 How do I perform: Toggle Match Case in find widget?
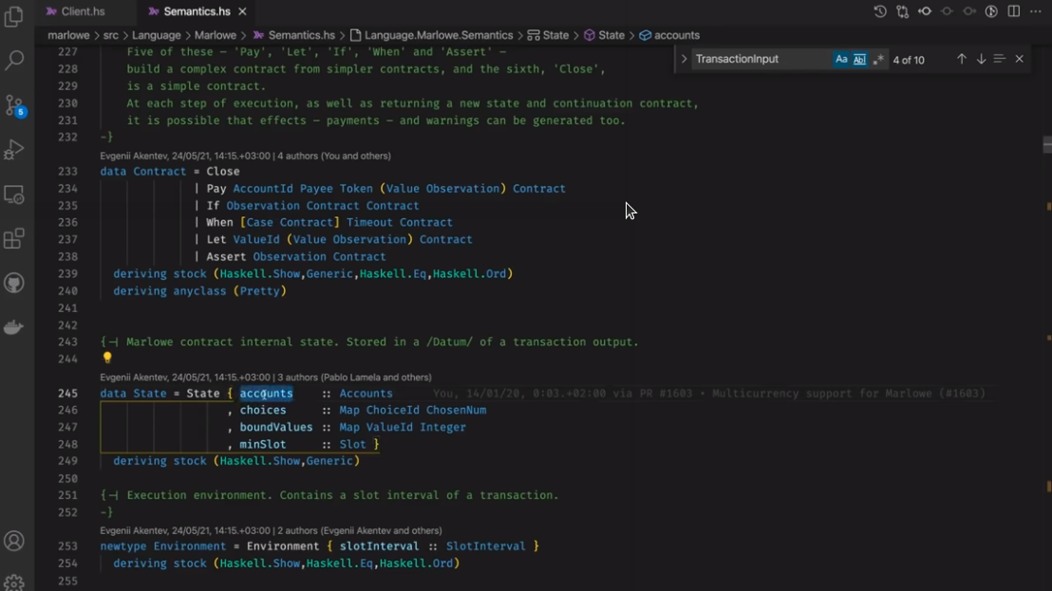841,60
